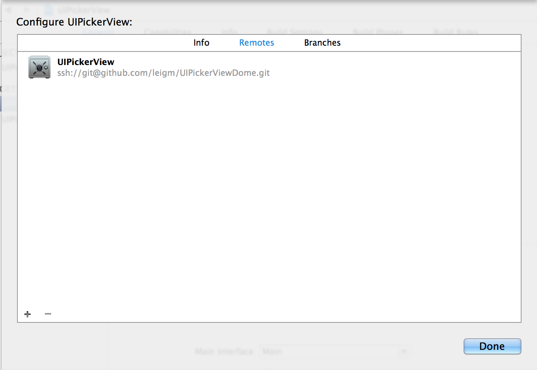Add a remote with the plus button

(27, 314)
